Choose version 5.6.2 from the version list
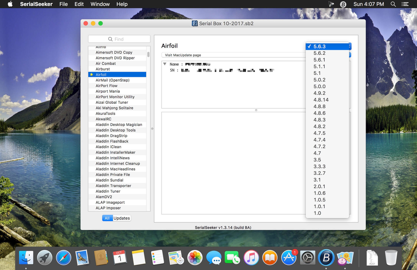 coord(319,53)
